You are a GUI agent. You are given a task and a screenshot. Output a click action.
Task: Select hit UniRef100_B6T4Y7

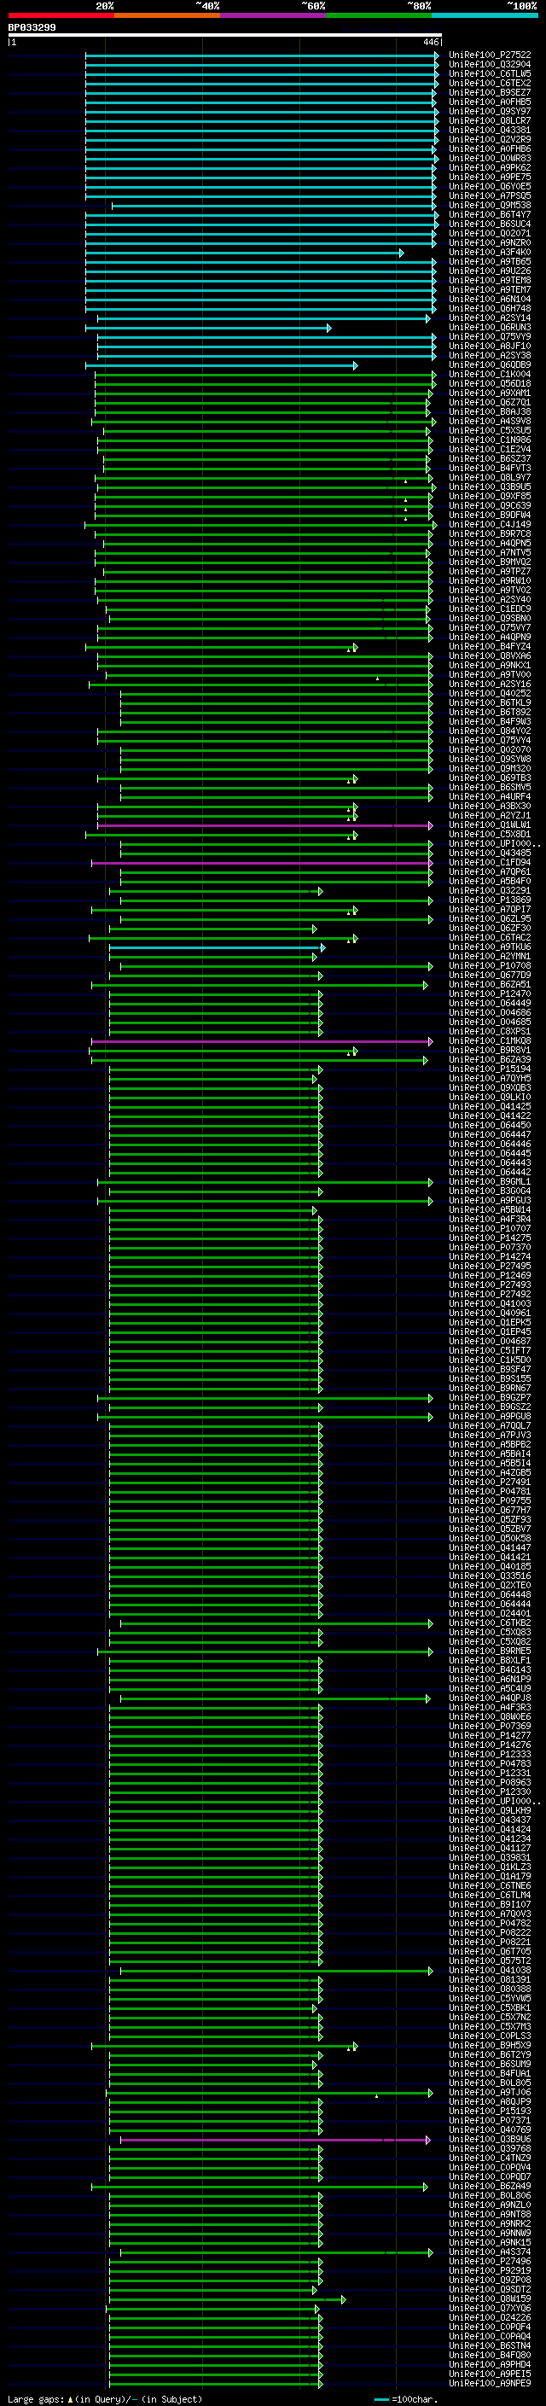click(490, 215)
